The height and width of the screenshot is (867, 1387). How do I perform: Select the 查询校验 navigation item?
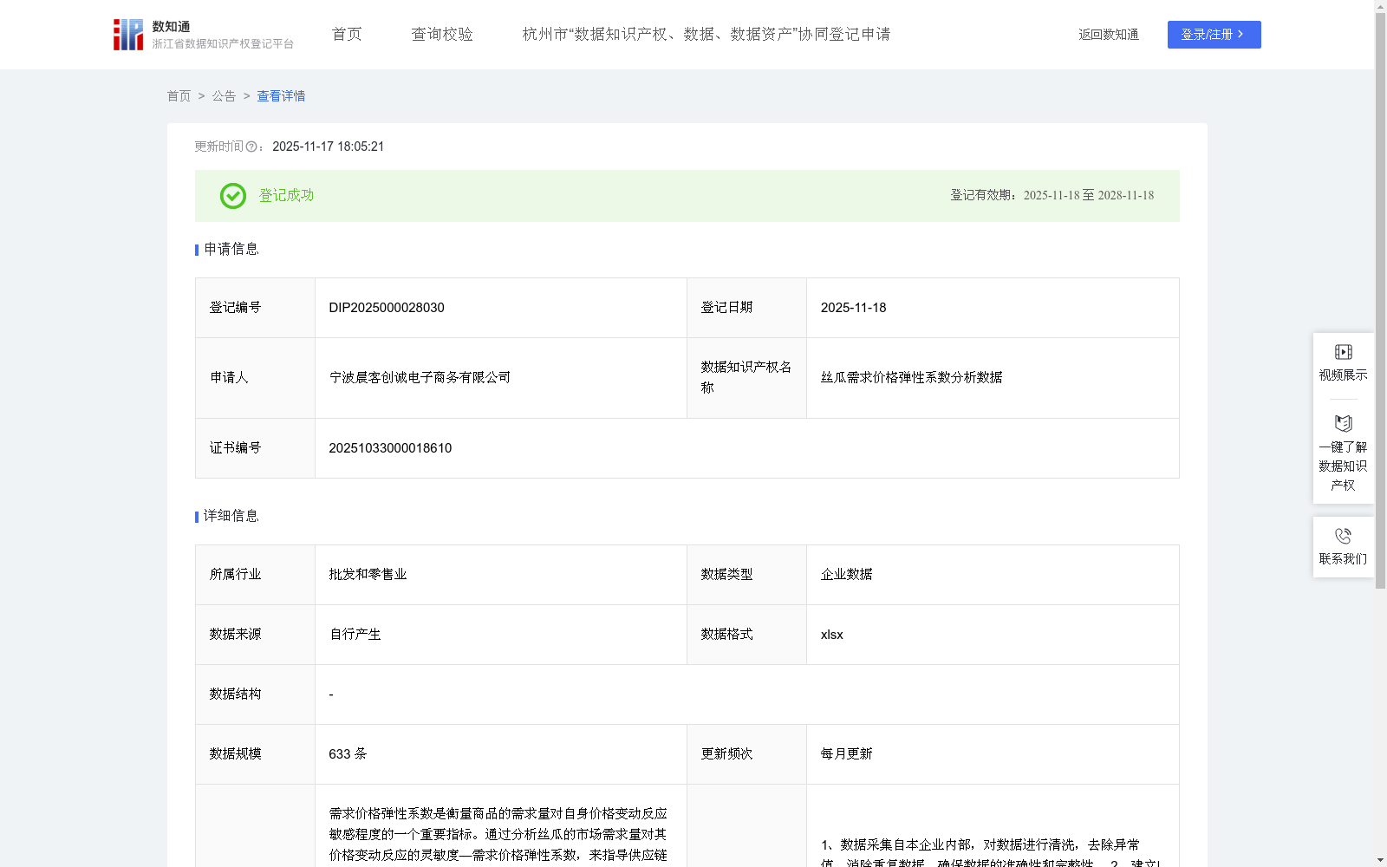pyautogui.click(x=442, y=34)
